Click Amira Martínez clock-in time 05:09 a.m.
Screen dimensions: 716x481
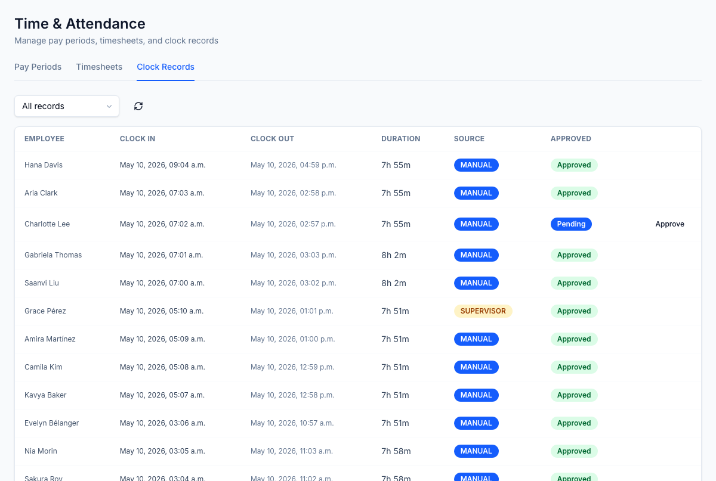pyautogui.click(x=162, y=339)
